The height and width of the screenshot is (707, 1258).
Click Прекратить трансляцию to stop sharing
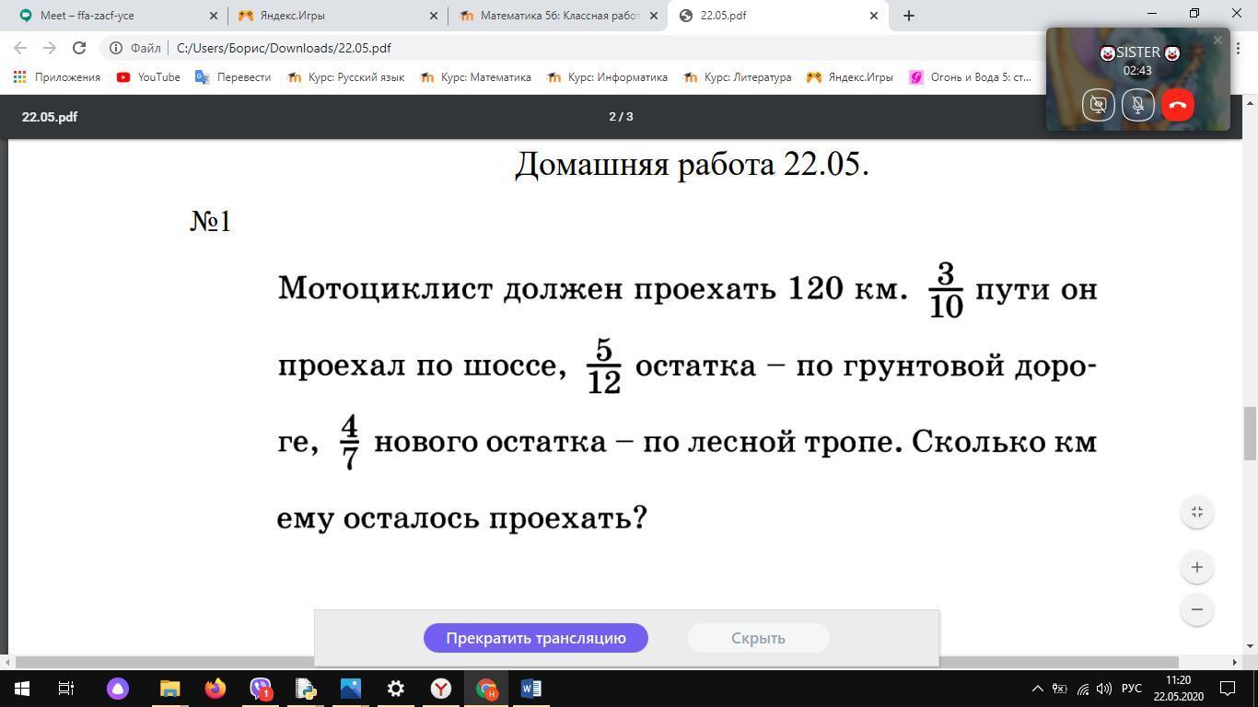tap(536, 638)
